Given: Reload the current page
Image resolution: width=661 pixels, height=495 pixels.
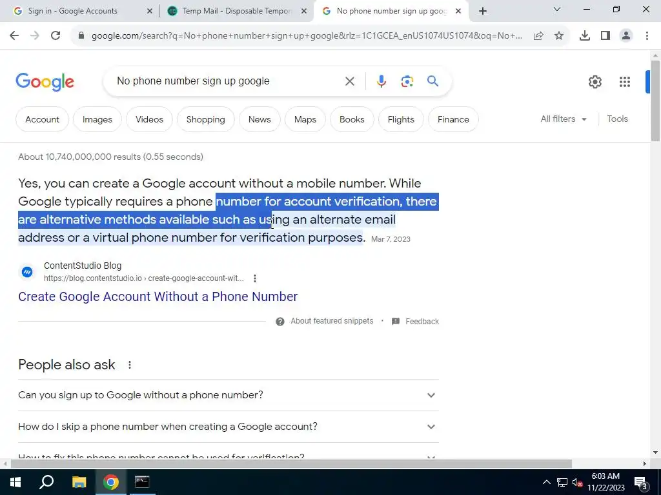Looking at the screenshot, I should (x=56, y=36).
